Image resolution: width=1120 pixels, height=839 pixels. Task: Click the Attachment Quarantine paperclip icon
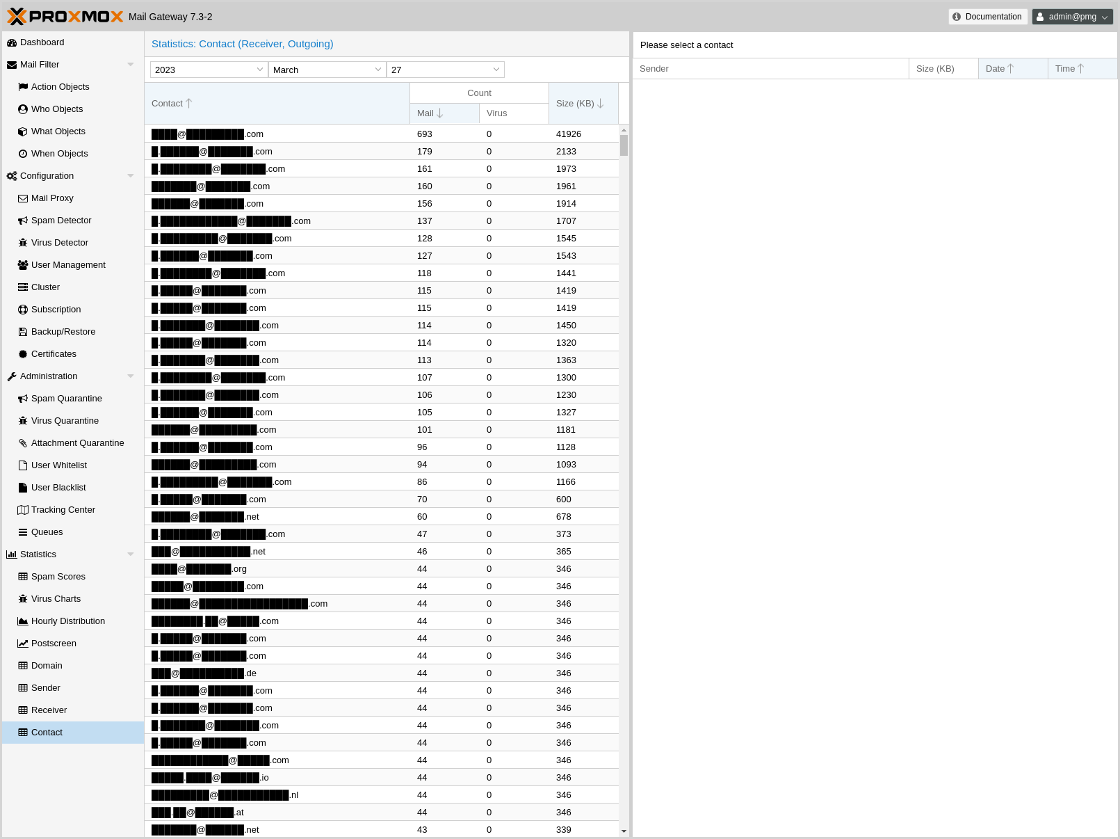tap(23, 443)
